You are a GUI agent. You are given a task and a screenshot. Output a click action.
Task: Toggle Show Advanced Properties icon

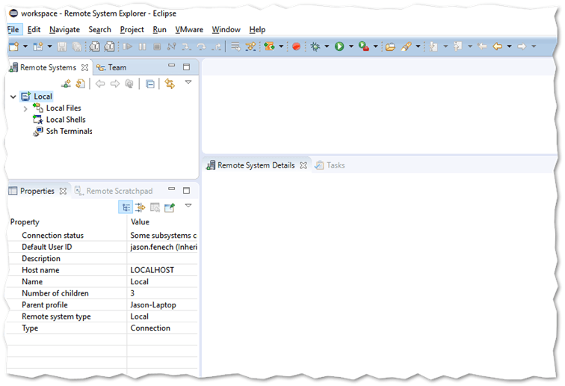(140, 207)
